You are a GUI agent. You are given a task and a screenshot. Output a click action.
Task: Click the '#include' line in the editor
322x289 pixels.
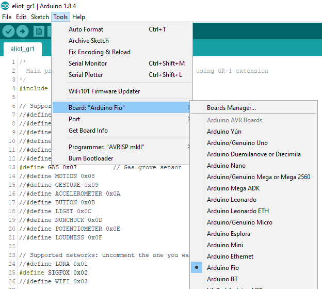coord(34,88)
